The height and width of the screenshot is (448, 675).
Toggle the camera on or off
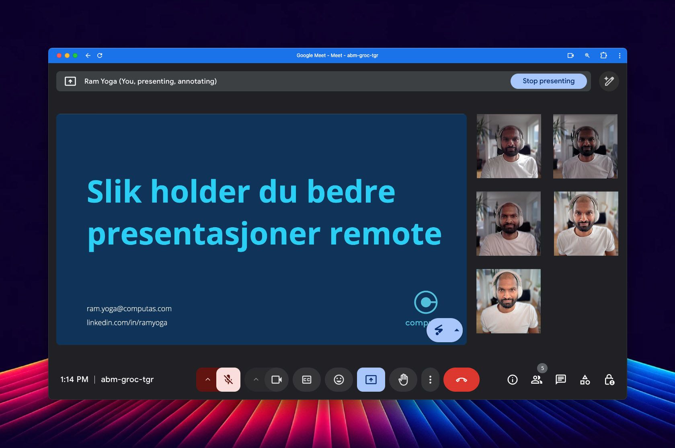coord(277,380)
